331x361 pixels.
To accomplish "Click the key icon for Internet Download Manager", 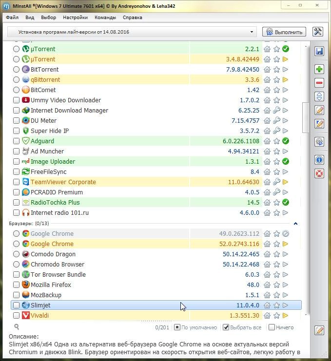I will [276, 110].
